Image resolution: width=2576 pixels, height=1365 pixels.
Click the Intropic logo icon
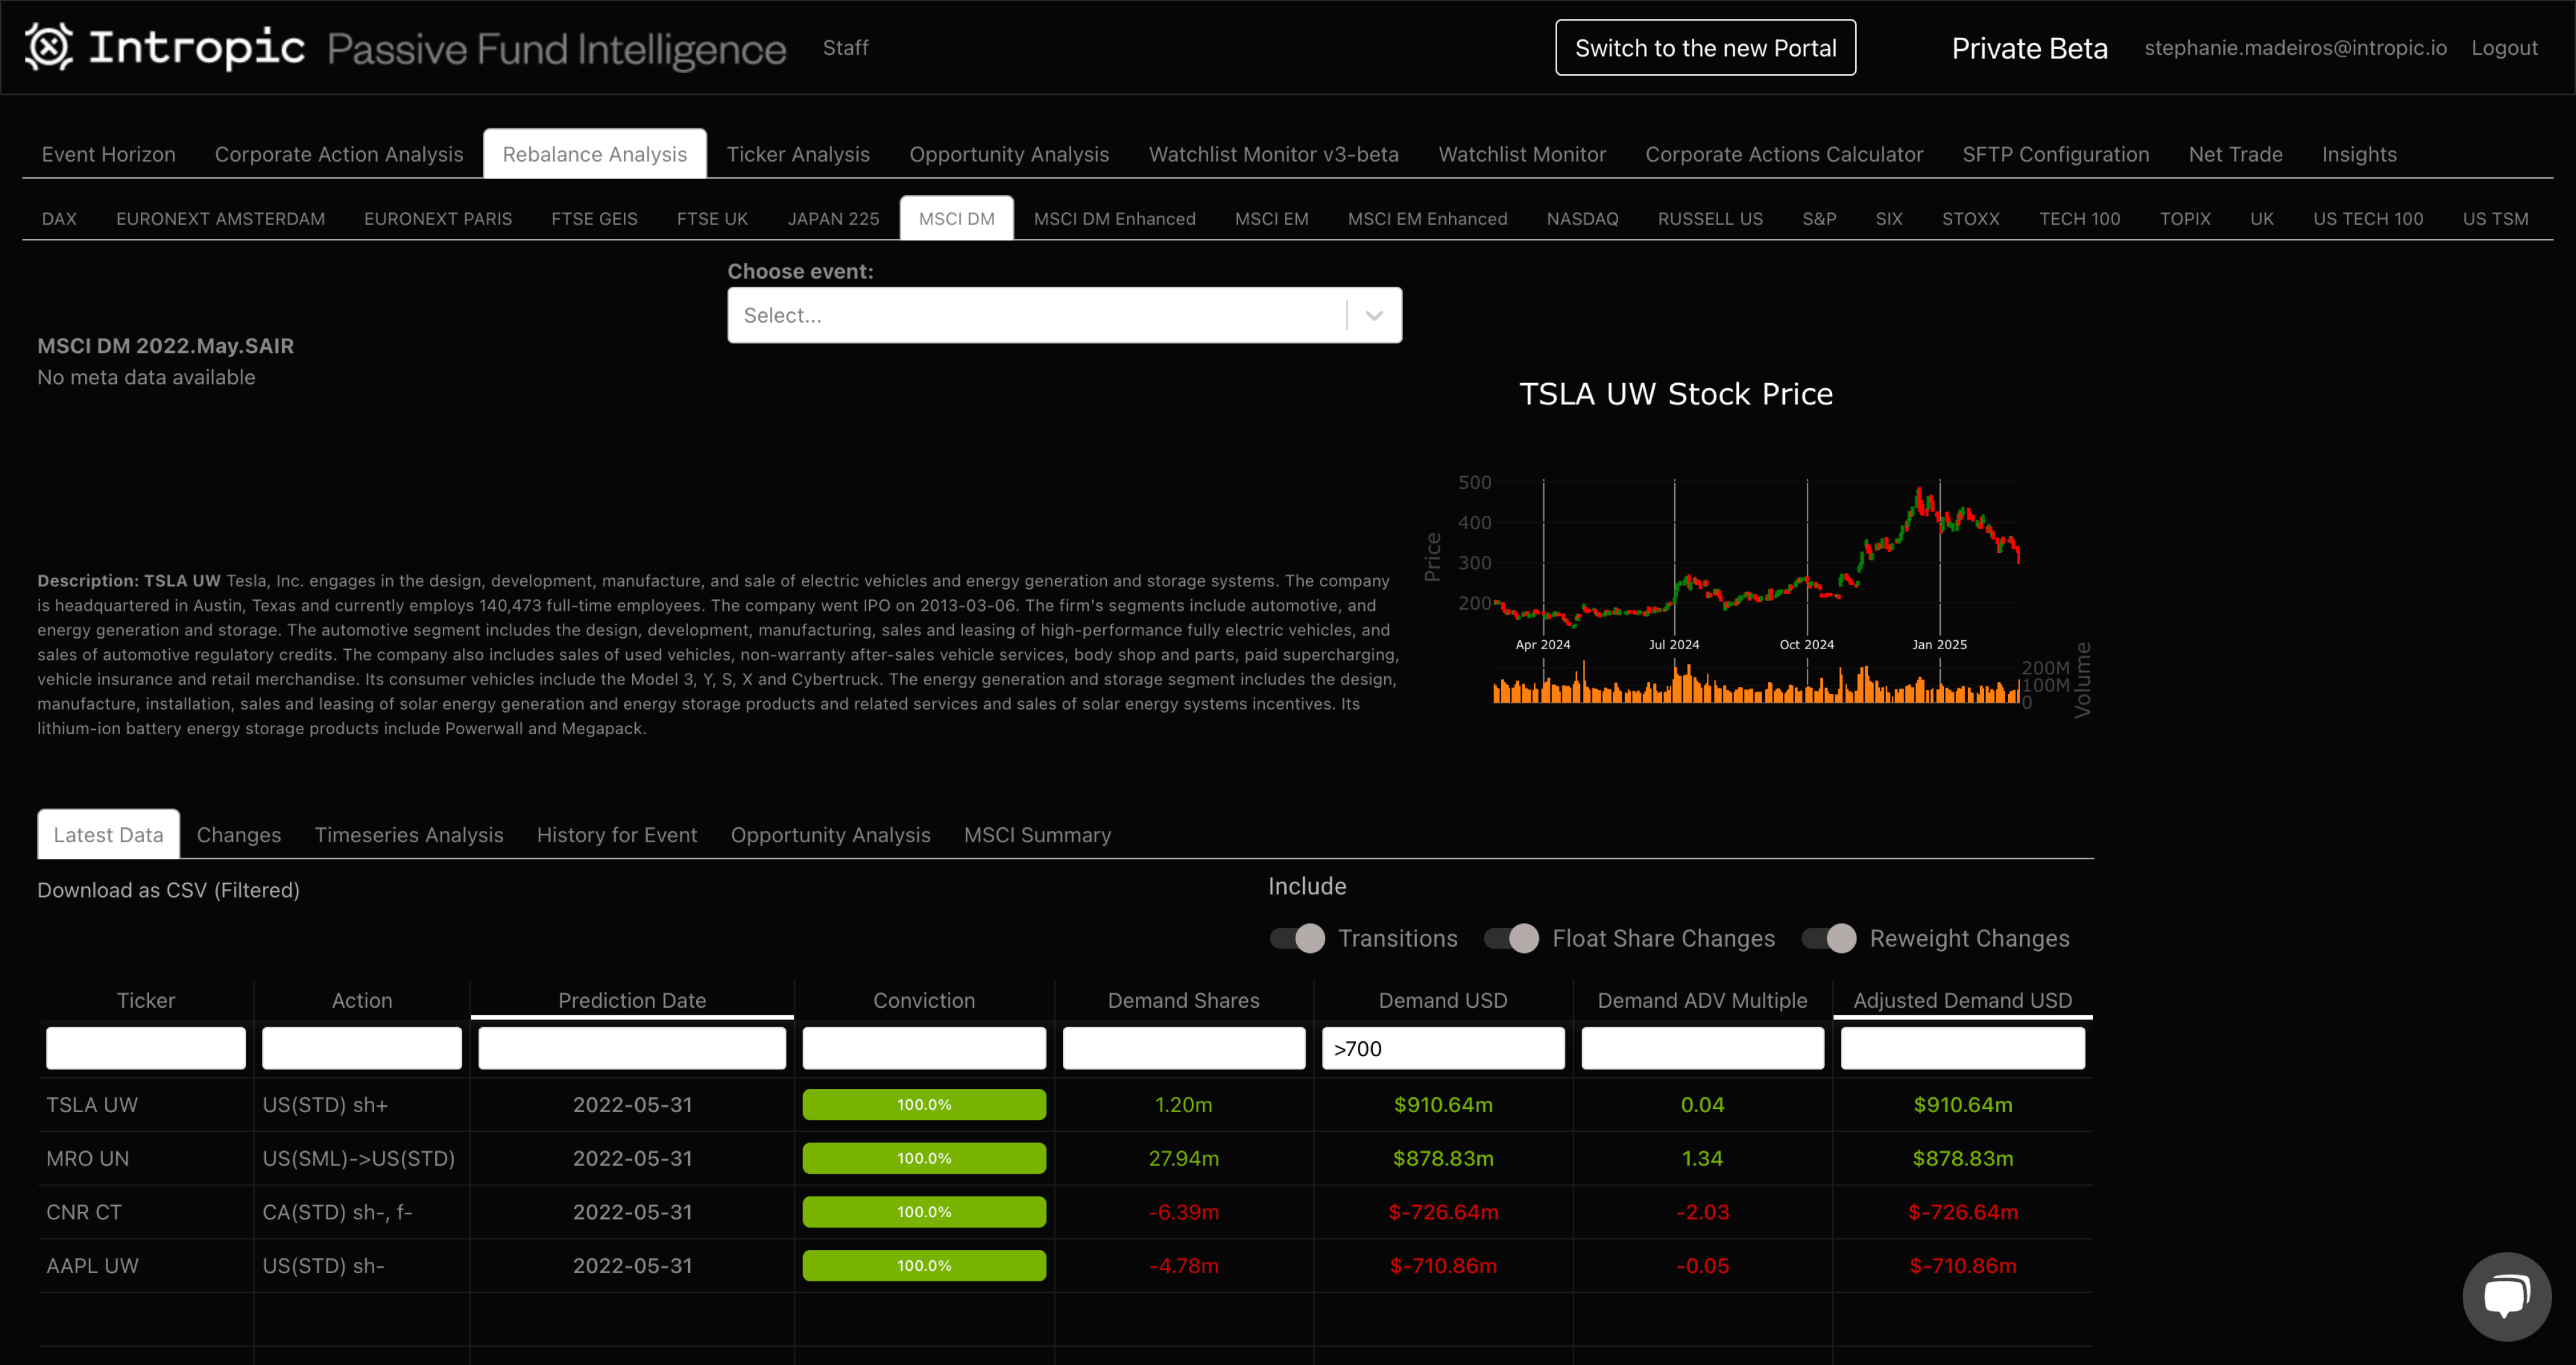click(49, 47)
